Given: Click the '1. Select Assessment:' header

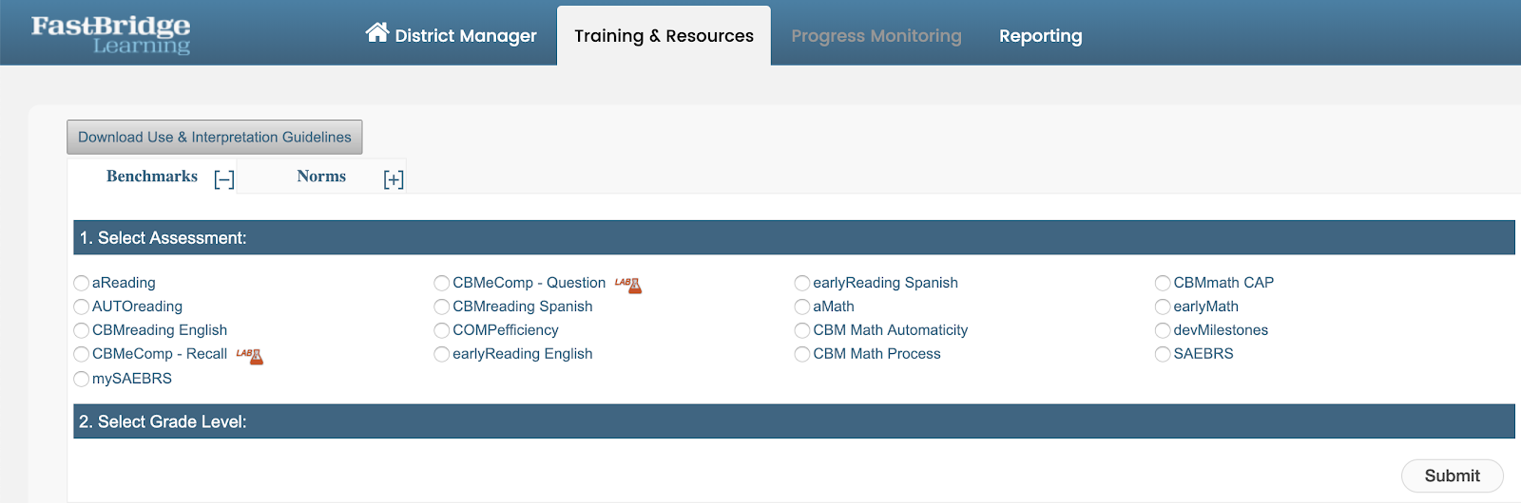Looking at the screenshot, I should tap(794, 238).
